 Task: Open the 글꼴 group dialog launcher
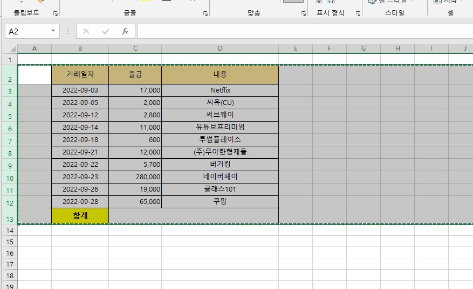(x=205, y=13)
